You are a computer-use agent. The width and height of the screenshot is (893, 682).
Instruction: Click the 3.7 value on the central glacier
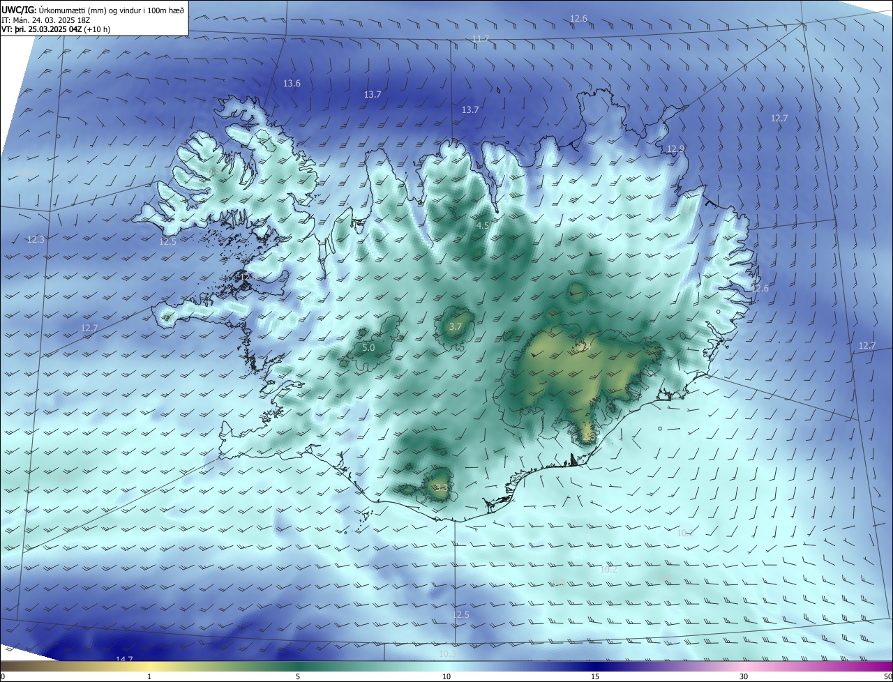point(456,326)
